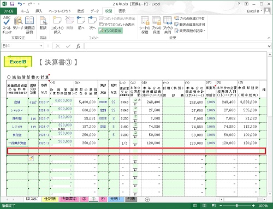Collapse the ribbon with the up chevron

[269, 38]
